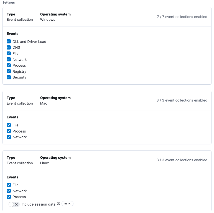The width and height of the screenshot is (214, 213).
Task: Click the BETA badge
Action: click(x=67, y=204)
